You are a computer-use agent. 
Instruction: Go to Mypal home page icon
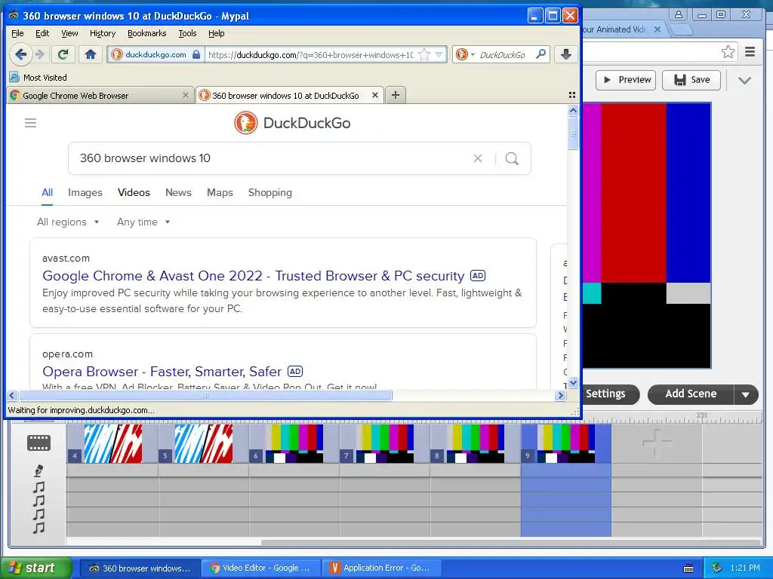(x=91, y=54)
